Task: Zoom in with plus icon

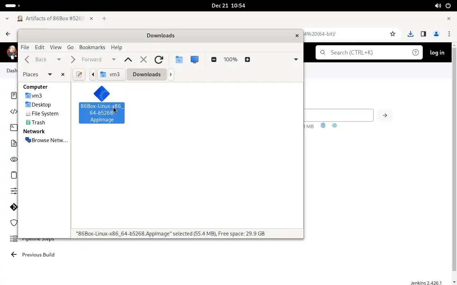Action: pos(247,59)
